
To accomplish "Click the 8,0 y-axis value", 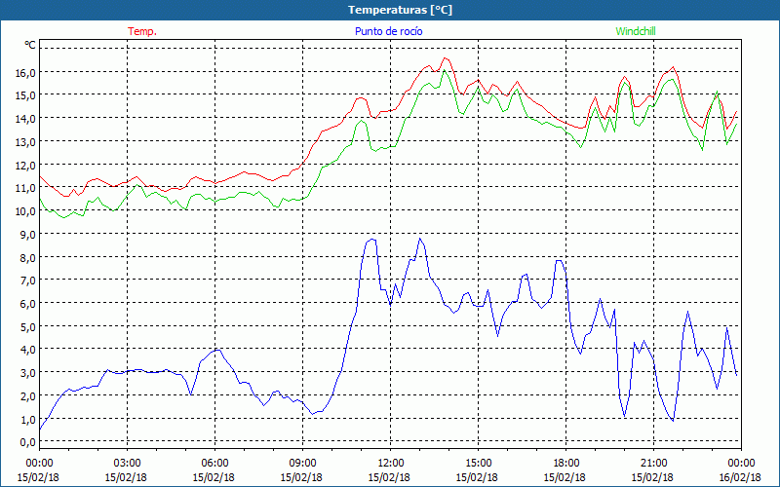I will pos(28,257).
